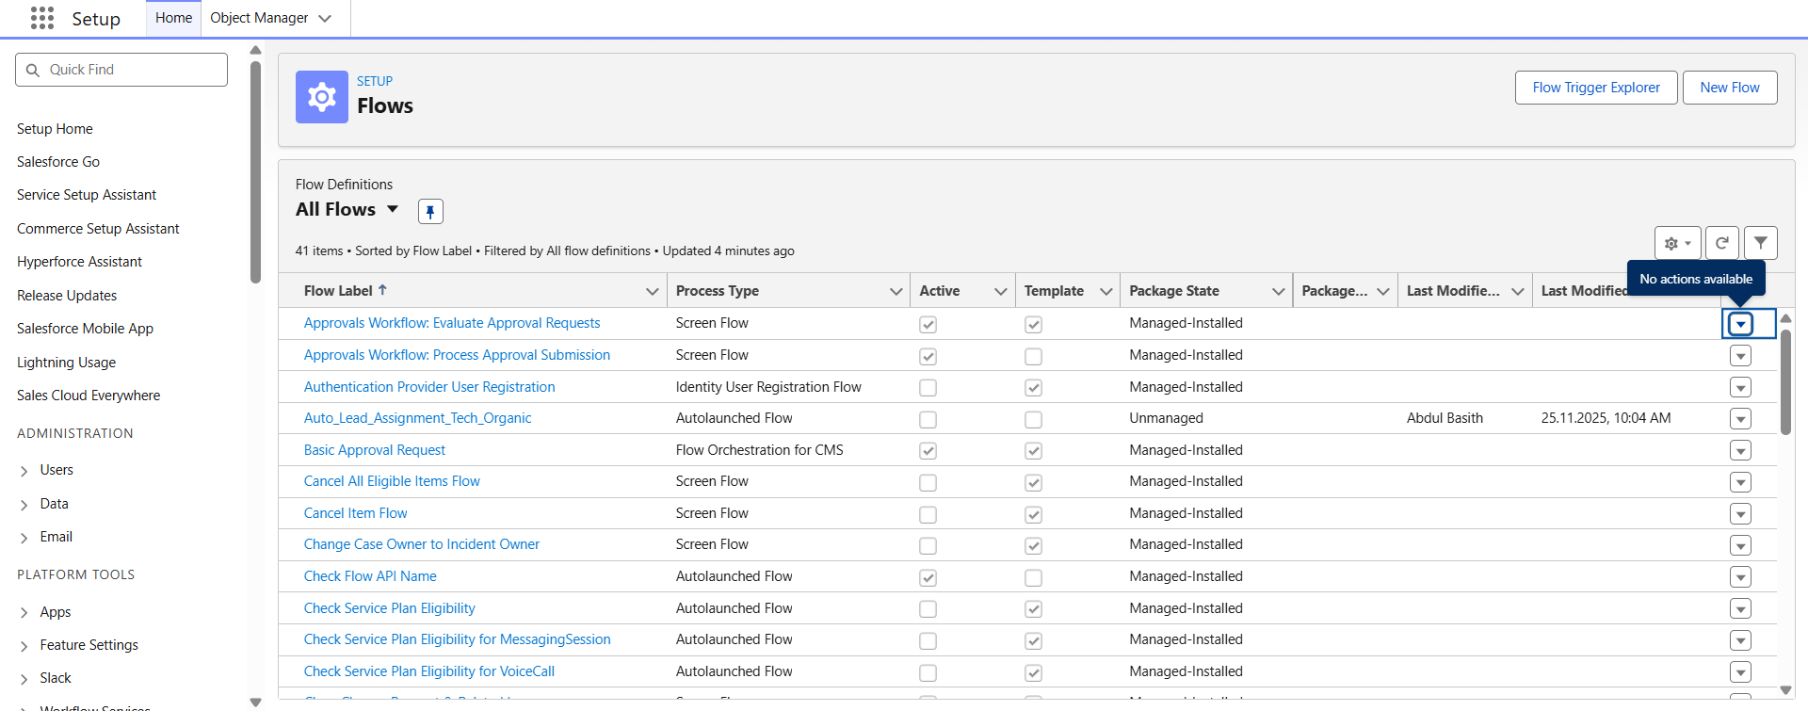The width and height of the screenshot is (1808, 711).
Task: Open list view controls gear menu
Action: 1678,243
